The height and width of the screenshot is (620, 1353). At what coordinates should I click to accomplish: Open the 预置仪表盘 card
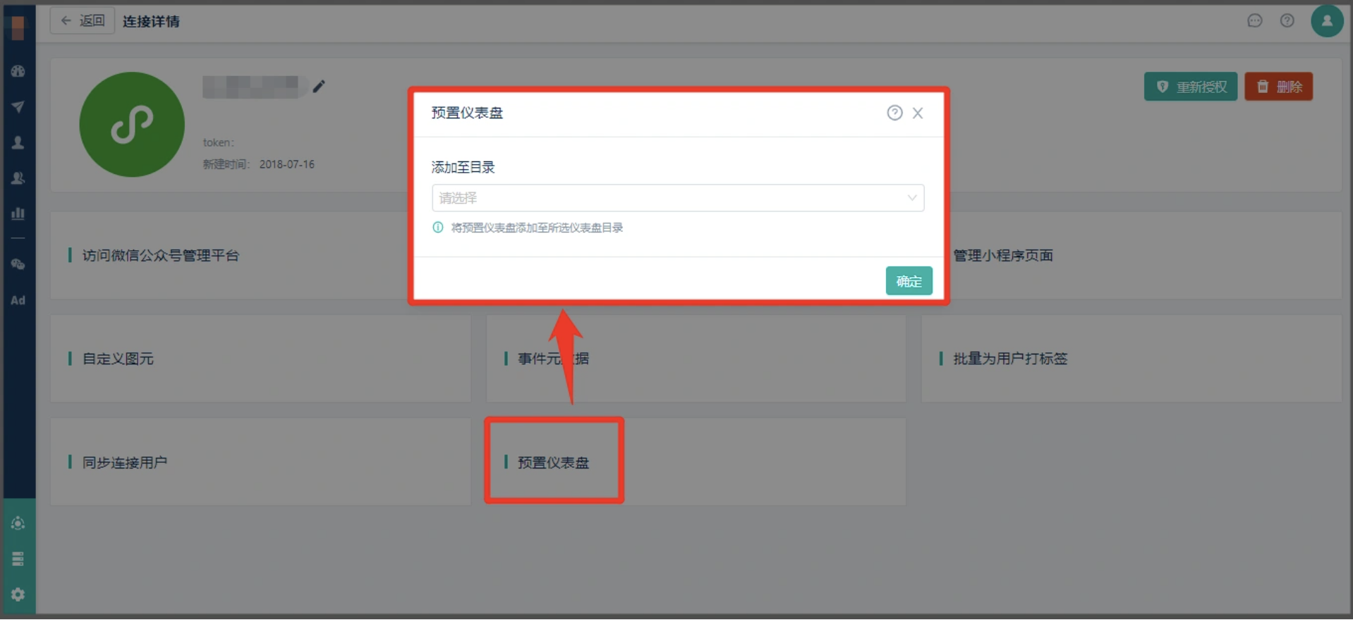(x=696, y=461)
